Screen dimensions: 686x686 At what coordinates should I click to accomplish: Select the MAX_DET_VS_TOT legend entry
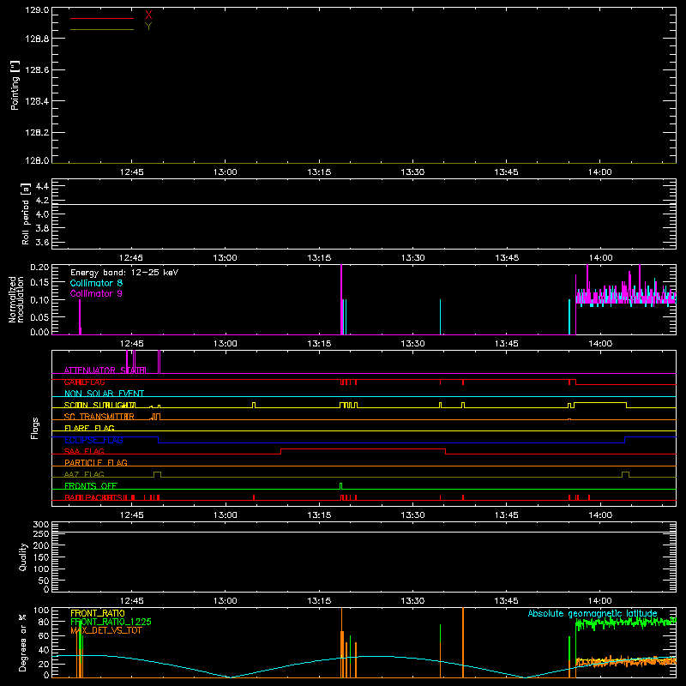[106, 630]
